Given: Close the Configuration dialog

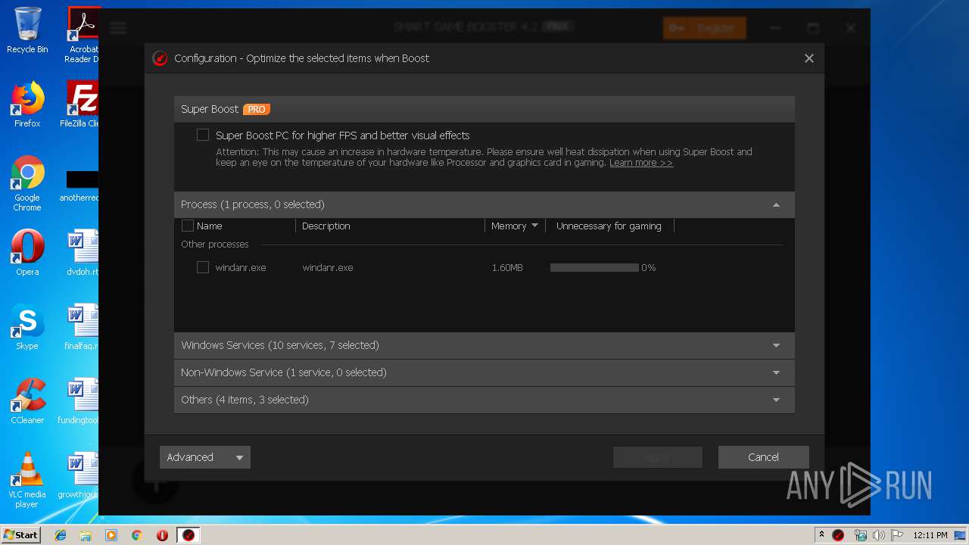Looking at the screenshot, I should 809,58.
